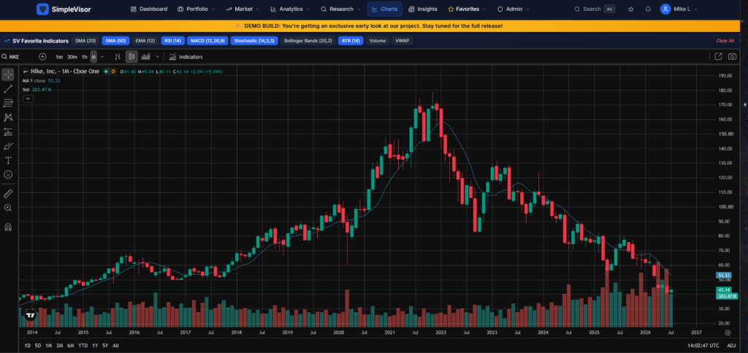
Task: Select the trend line drawing tool
Action: [8, 88]
